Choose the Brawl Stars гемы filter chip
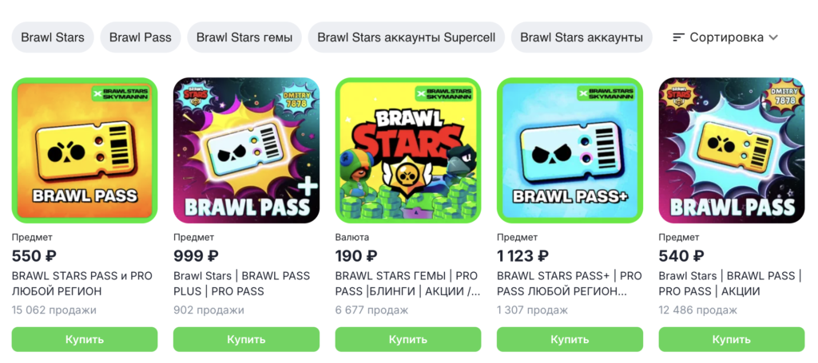818x363 pixels. 244,37
